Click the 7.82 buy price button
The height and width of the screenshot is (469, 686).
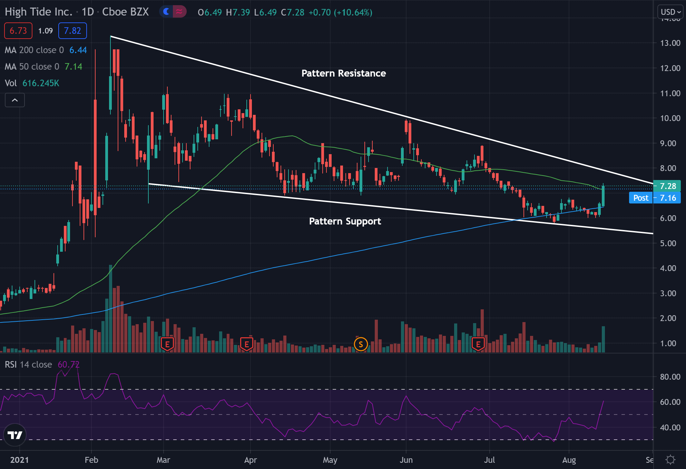(72, 31)
